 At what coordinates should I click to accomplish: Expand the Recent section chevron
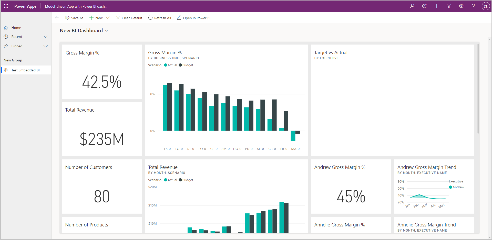click(46, 37)
